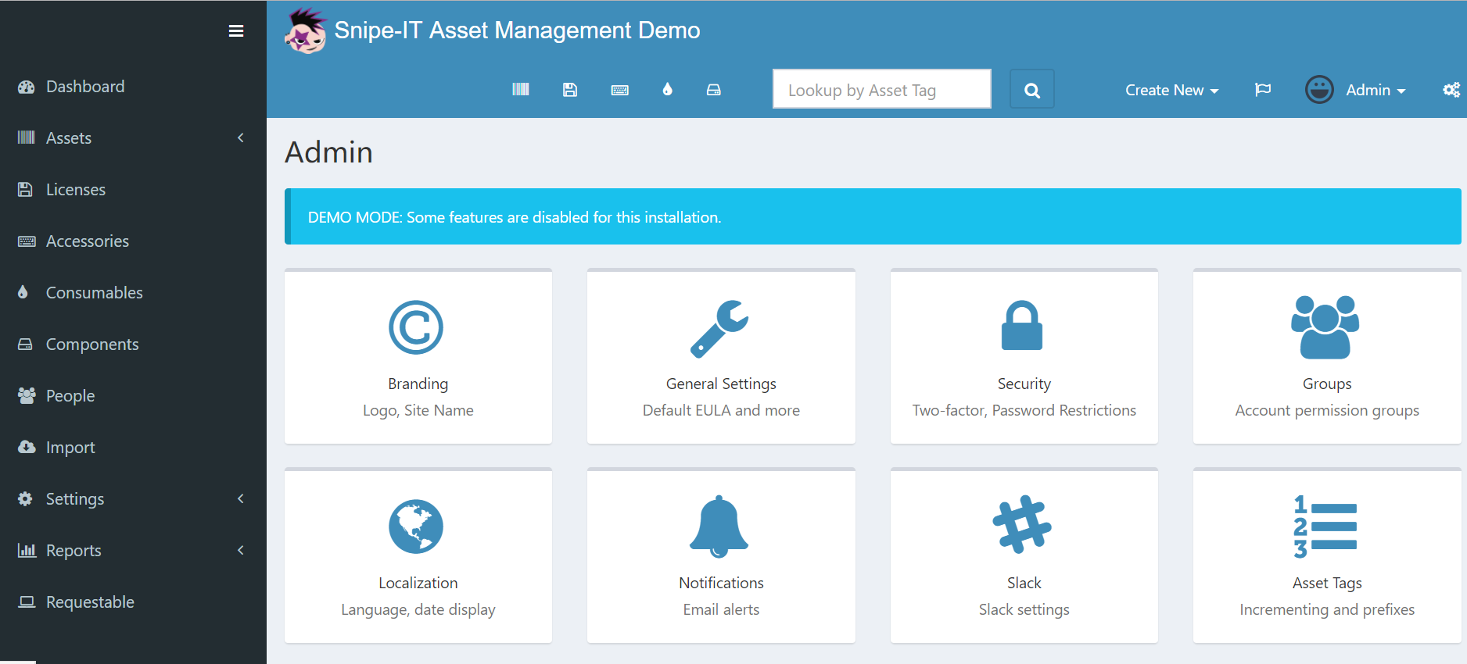Viewport: 1467px width, 664px height.
Task: Select People in the sidebar menu
Action: tap(70, 396)
